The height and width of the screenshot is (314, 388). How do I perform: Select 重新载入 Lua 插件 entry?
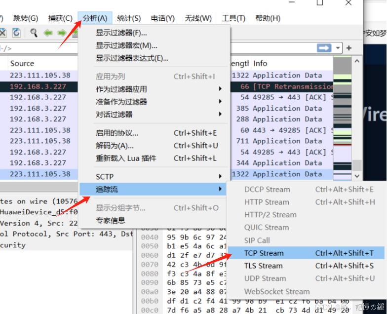pos(154,158)
